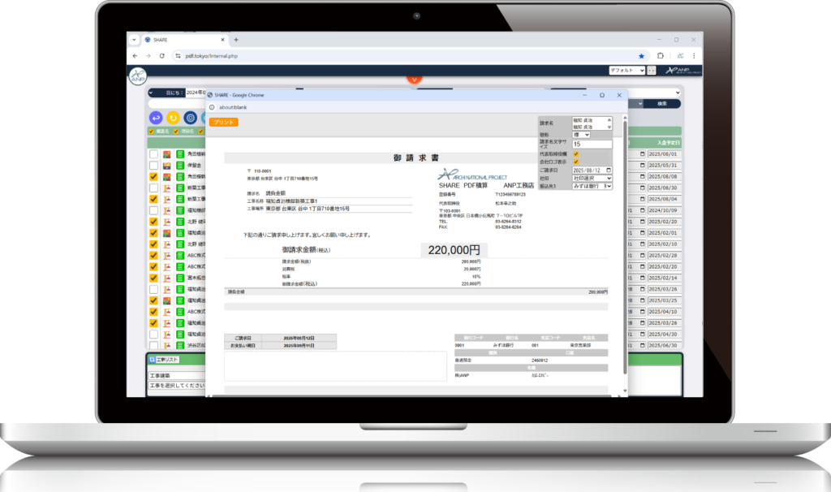Check the checkbox in the 保留金 row
This screenshot has width=831, height=492.
[x=153, y=166]
